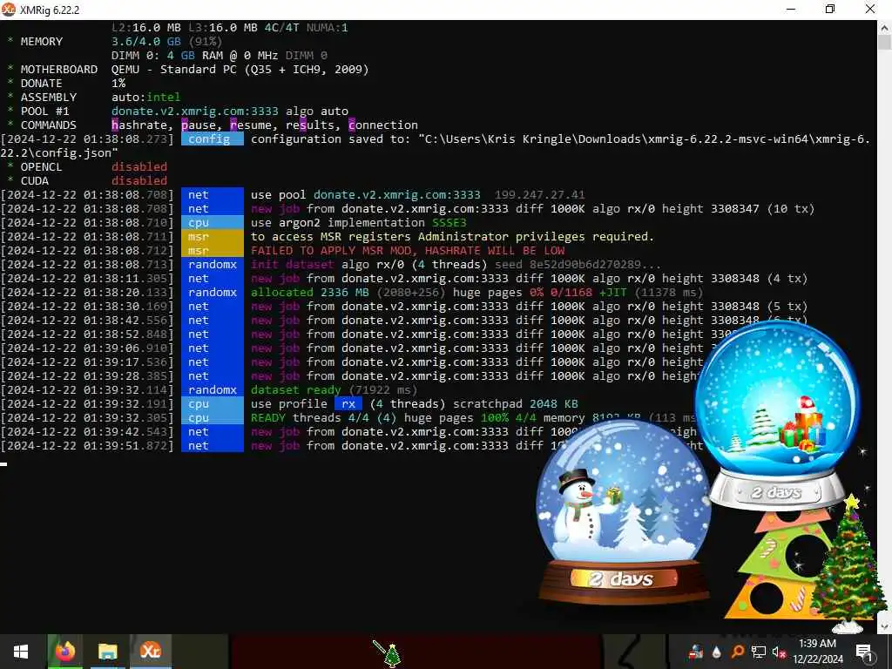Open the orange magnifier tray icon
Viewport: 892px width, 669px height.
[x=737, y=652]
